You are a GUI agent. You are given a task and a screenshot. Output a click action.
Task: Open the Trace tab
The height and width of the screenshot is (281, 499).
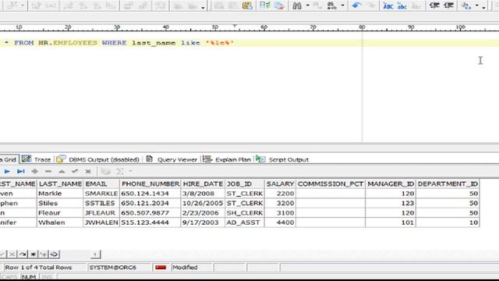click(37, 159)
